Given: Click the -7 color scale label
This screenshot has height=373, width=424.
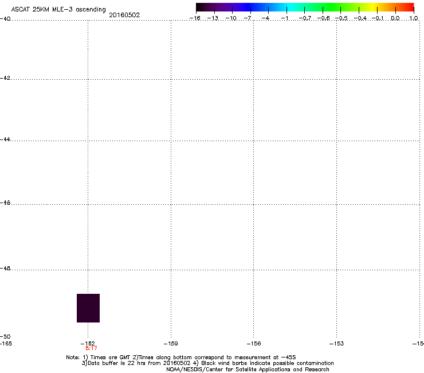Looking at the screenshot, I should click(x=248, y=18).
